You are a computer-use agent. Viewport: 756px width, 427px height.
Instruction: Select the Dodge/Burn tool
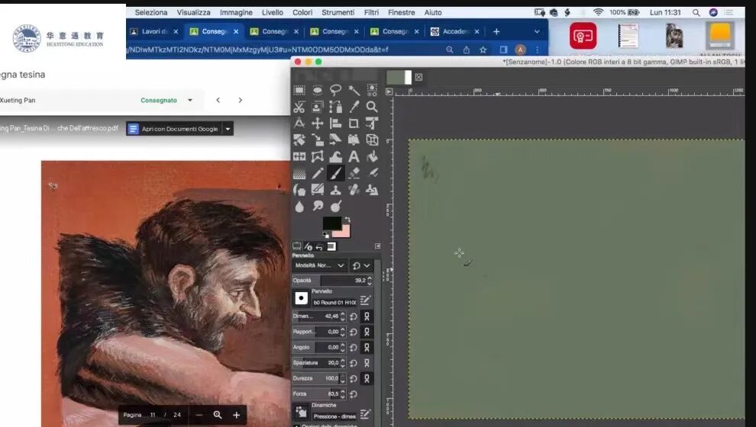[x=335, y=207]
